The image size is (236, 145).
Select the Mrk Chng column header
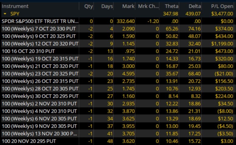148,6
